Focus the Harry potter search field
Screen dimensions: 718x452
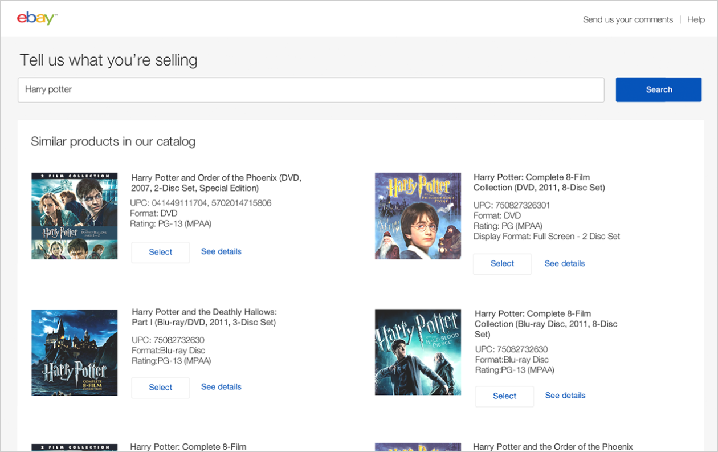pos(311,90)
